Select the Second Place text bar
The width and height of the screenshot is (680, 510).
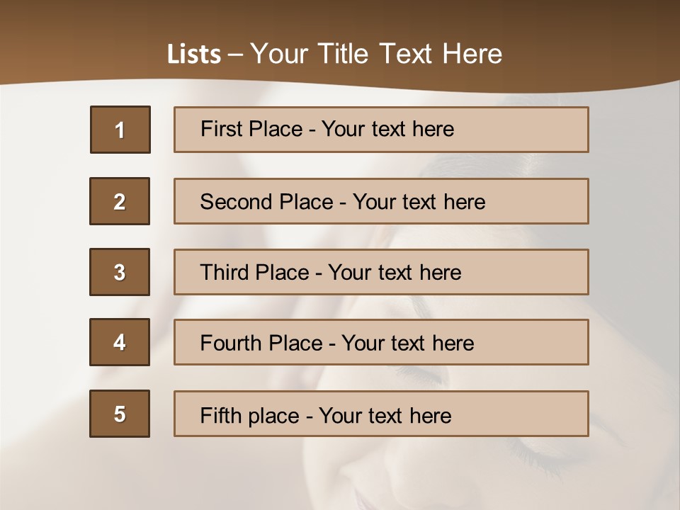click(x=381, y=201)
